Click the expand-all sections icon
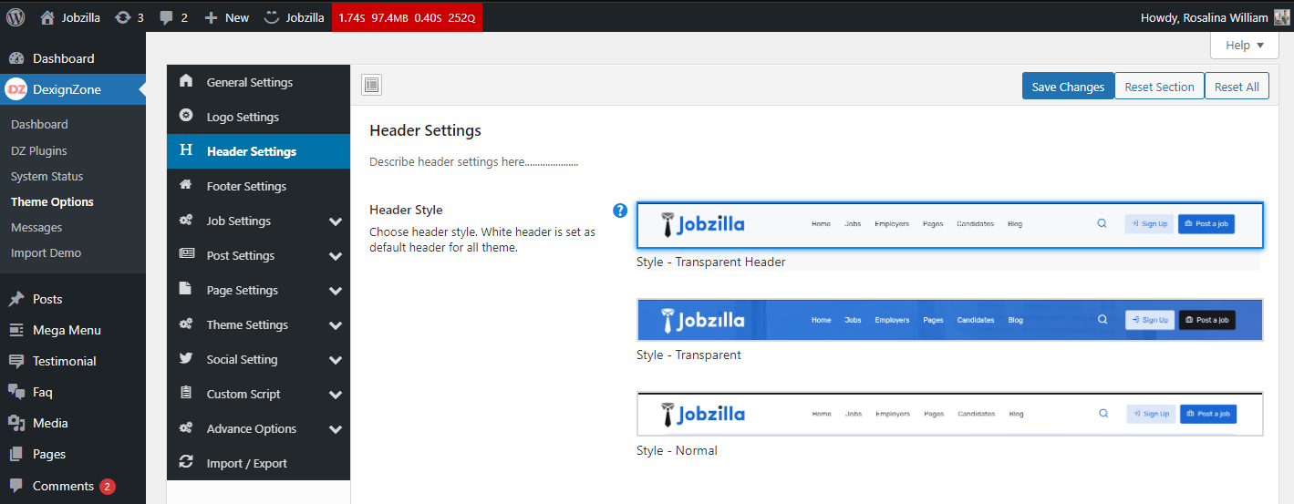Screen dimensions: 1294x504 point(371,86)
